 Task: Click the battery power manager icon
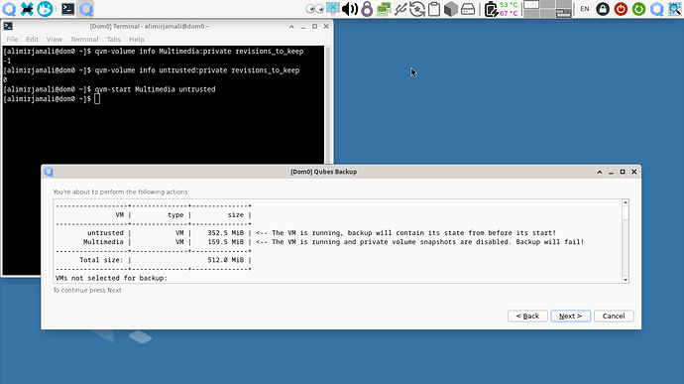491,9
